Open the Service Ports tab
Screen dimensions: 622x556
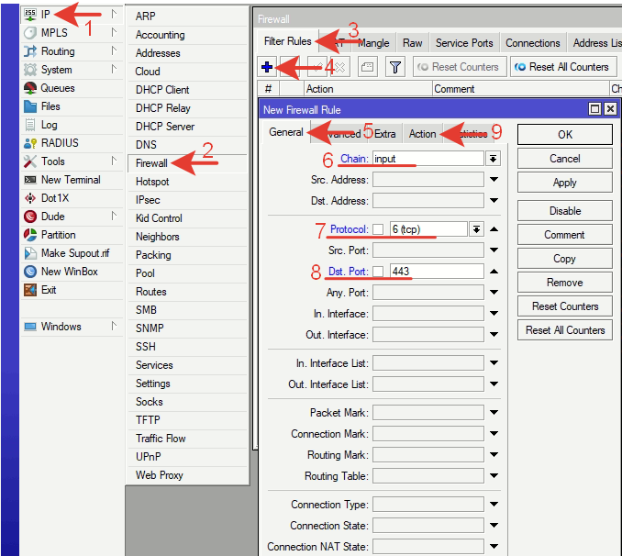coord(464,43)
